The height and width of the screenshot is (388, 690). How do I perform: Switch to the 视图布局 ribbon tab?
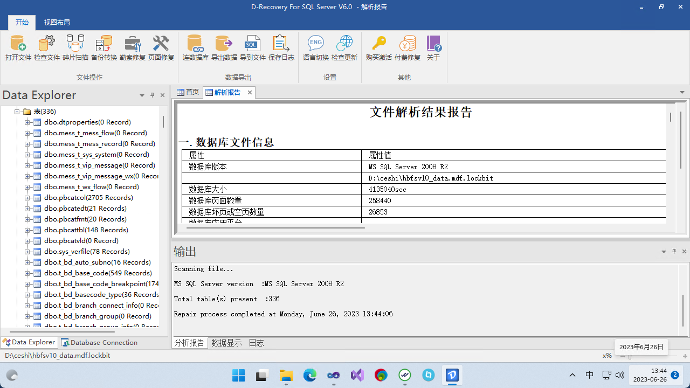tap(57, 23)
